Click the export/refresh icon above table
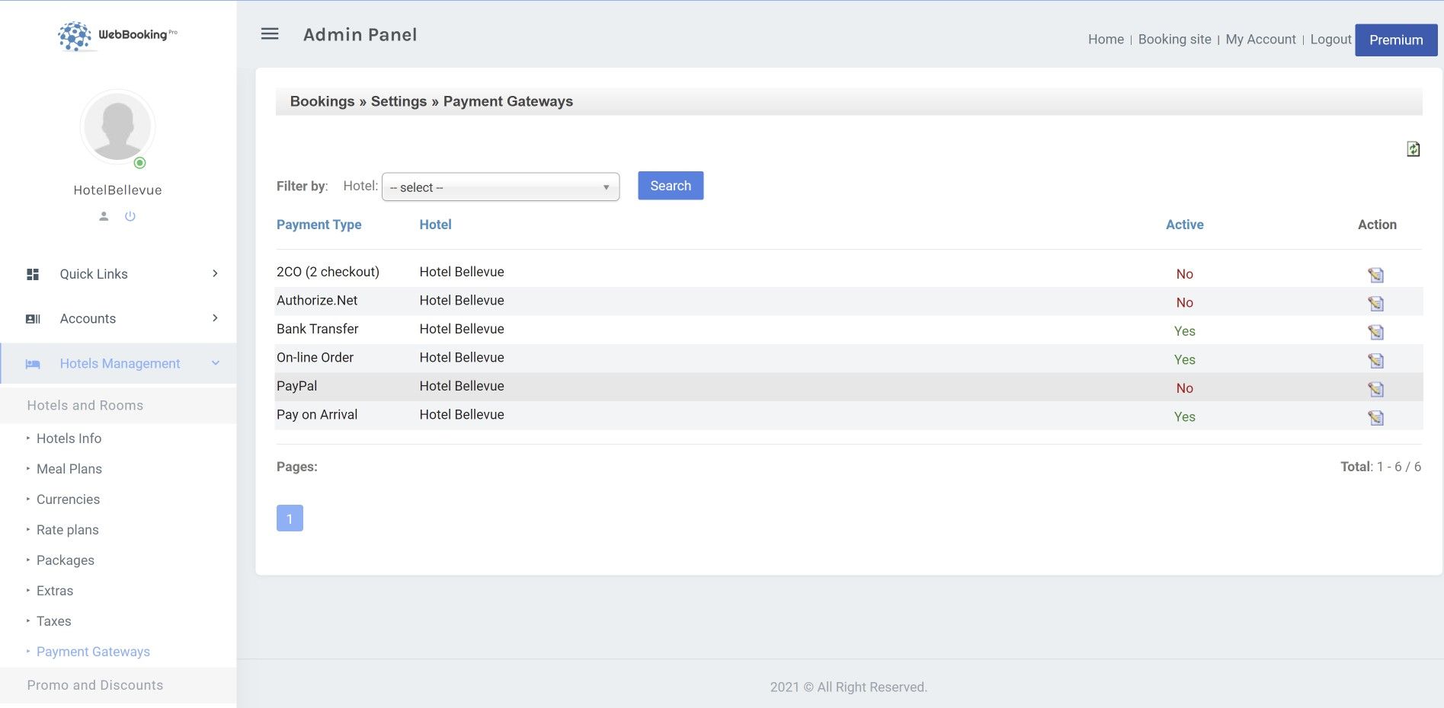The height and width of the screenshot is (708, 1444). click(x=1413, y=149)
